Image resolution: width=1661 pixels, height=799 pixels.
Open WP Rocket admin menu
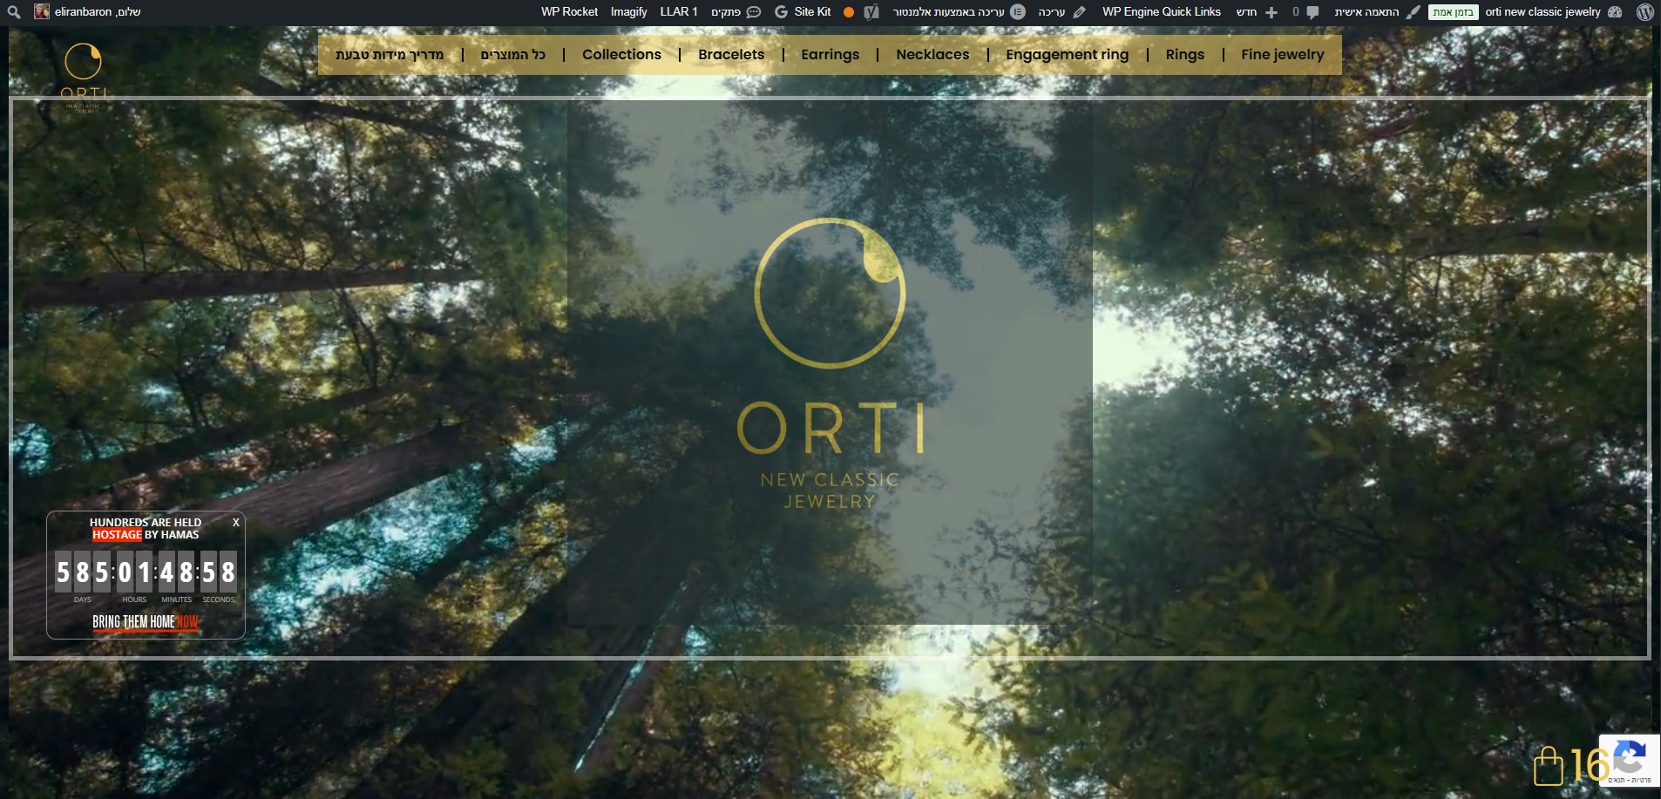click(x=569, y=12)
